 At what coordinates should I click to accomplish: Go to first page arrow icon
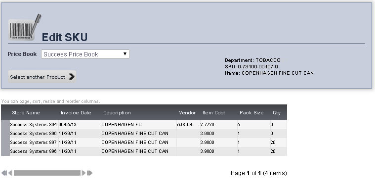4,173
